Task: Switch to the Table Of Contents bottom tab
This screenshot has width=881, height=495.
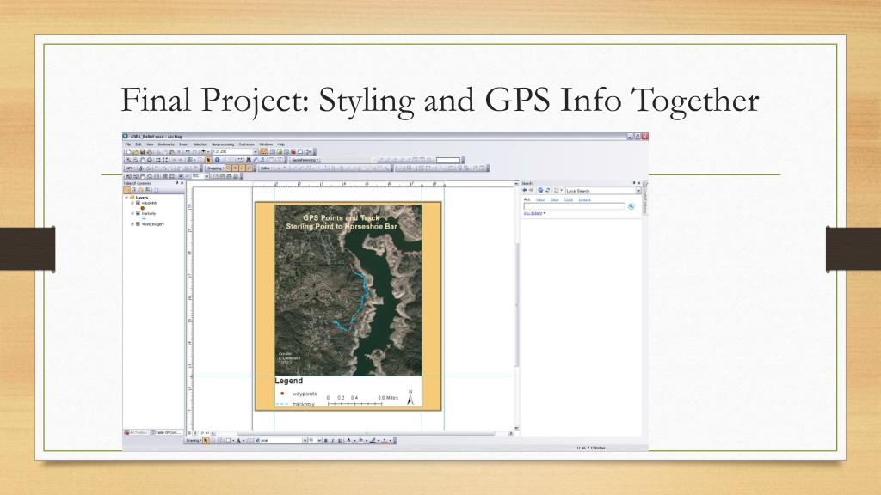Action: [166, 433]
